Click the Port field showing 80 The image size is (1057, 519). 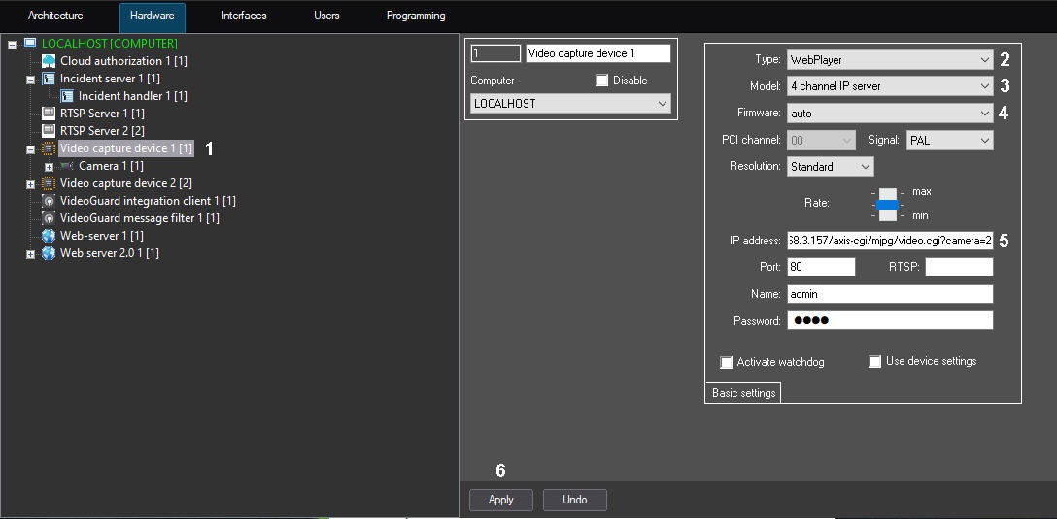coord(821,267)
